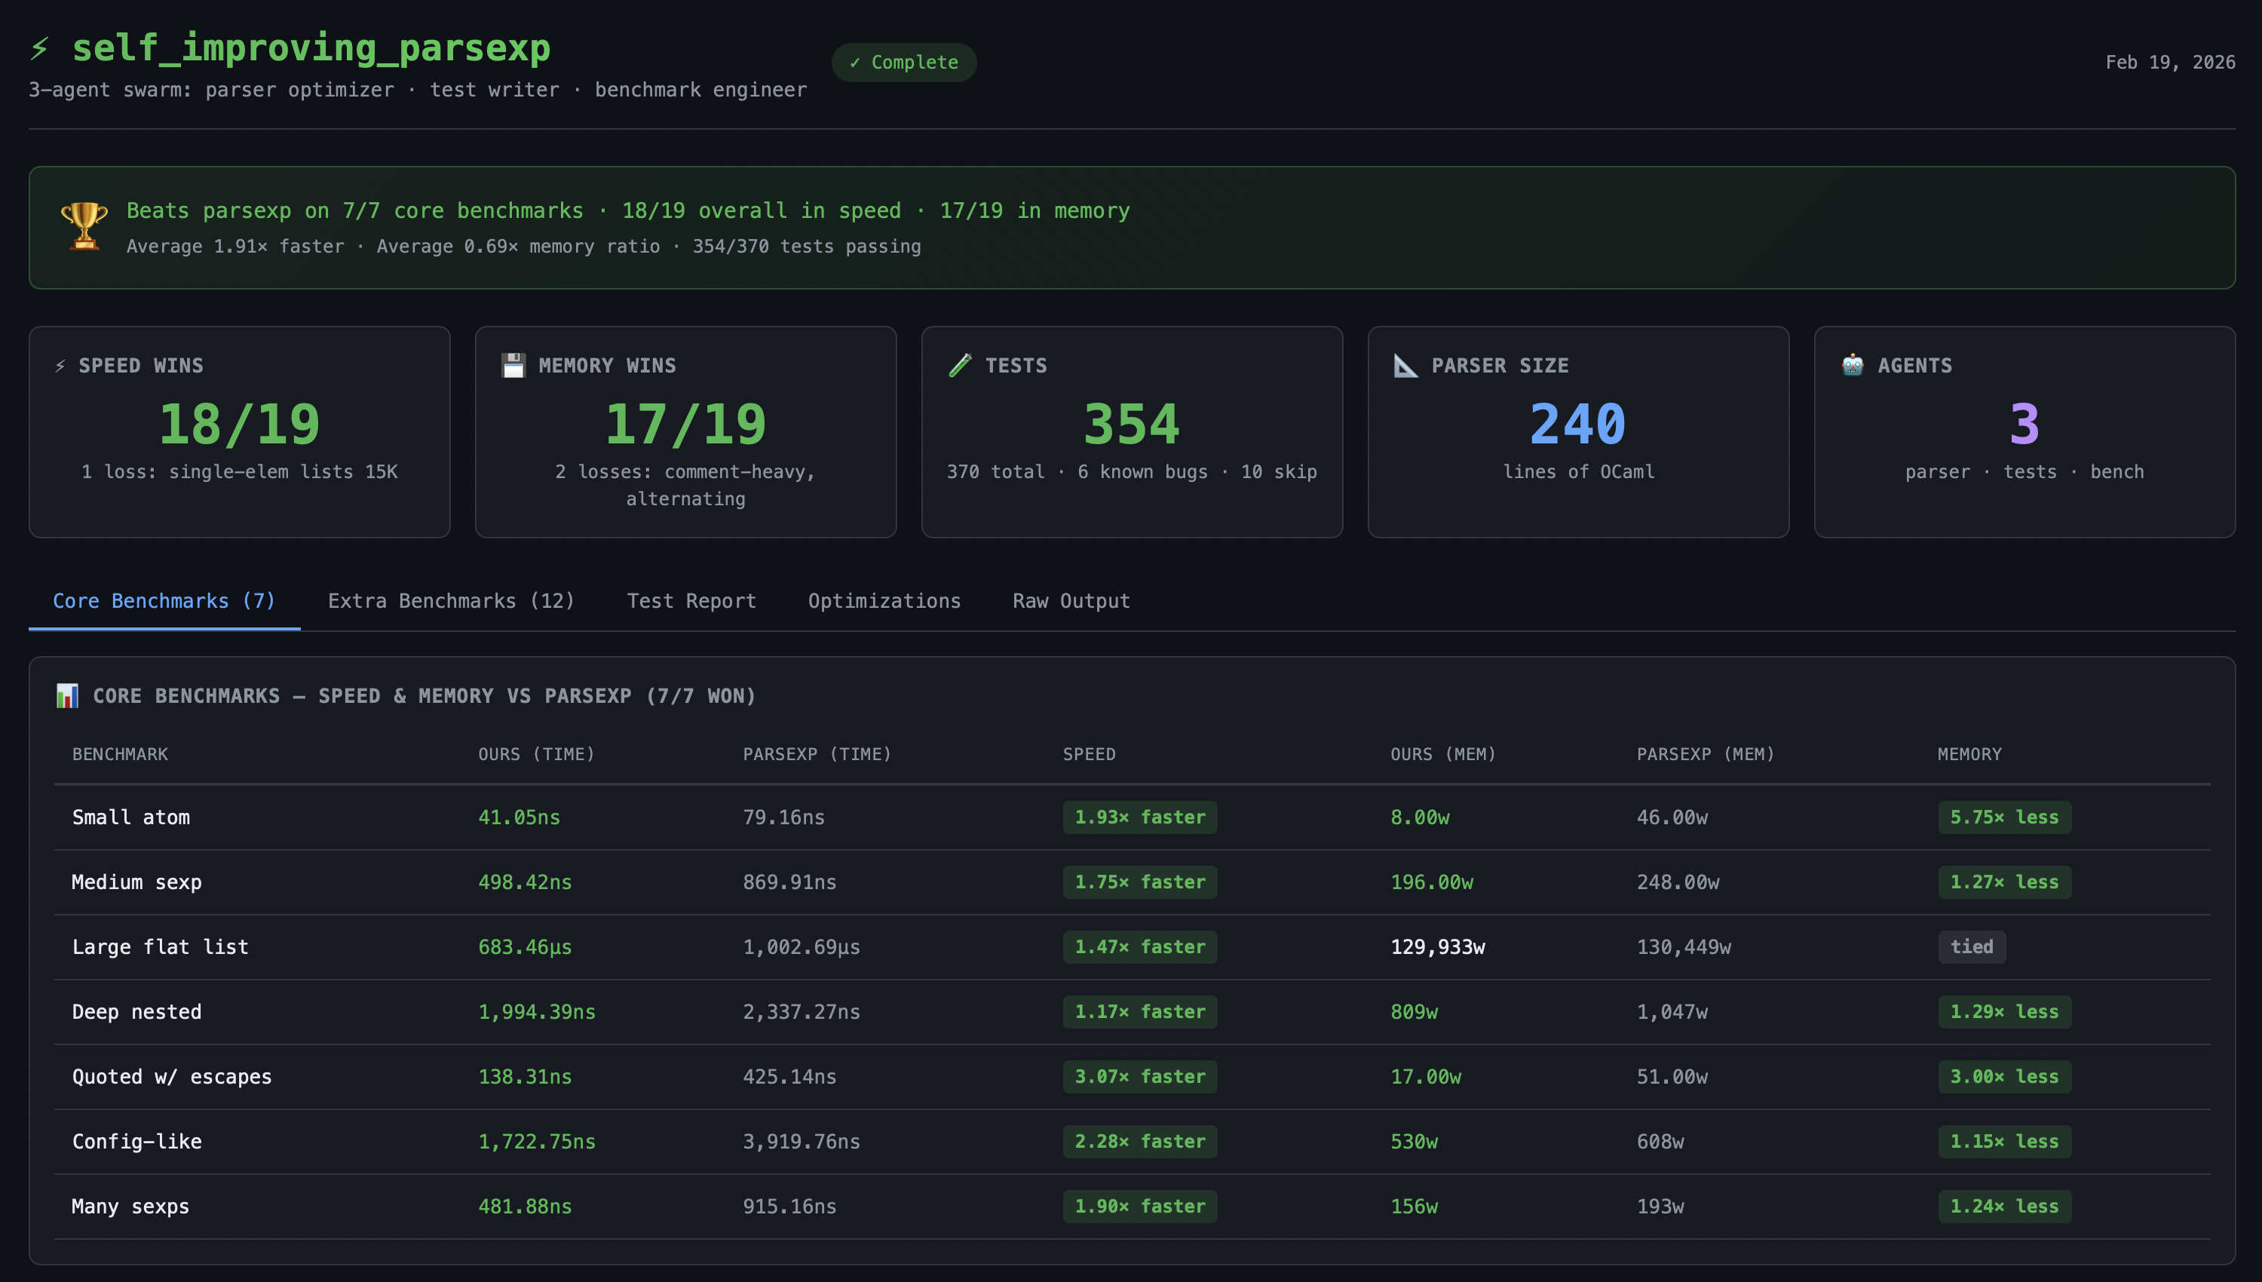Switch to Extra Benchmarks (12) tab
Image resolution: width=2262 pixels, height=1282 pixels.
point(451,600)
